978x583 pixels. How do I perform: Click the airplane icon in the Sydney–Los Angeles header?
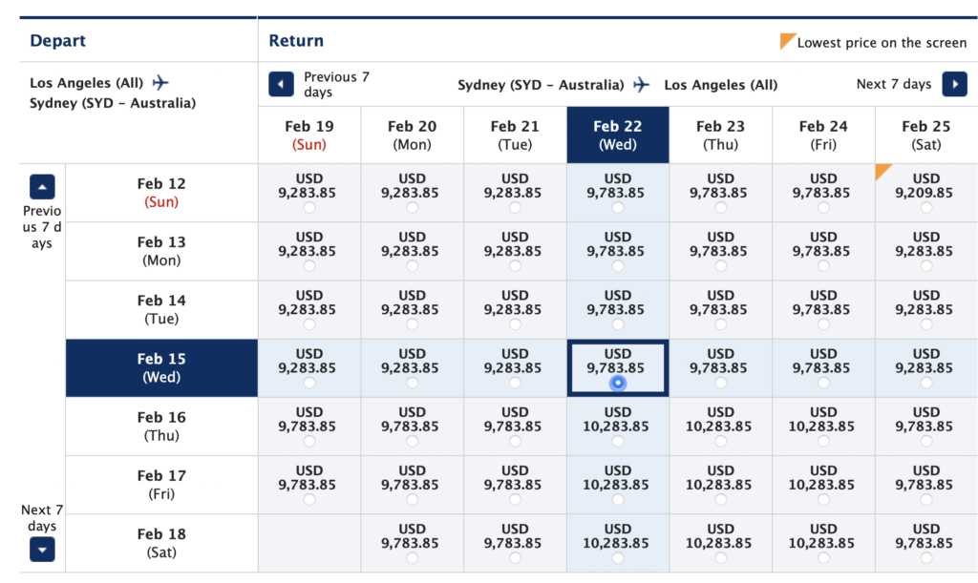[641, 84]
